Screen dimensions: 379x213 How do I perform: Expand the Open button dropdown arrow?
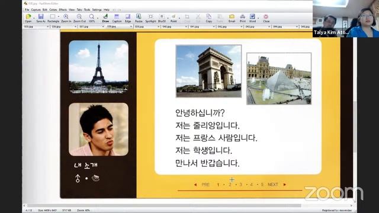34,18
